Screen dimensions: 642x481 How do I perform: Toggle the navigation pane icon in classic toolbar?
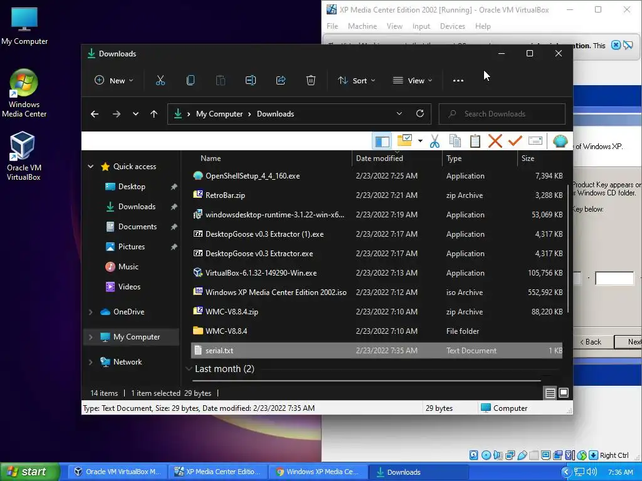coord(382,141)
